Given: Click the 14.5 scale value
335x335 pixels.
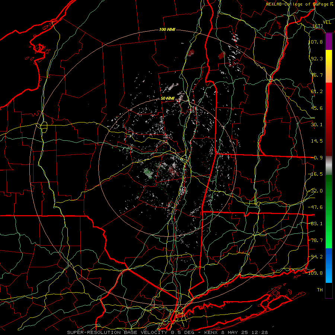Looking at the screenshot, I should tap(317, 141).
